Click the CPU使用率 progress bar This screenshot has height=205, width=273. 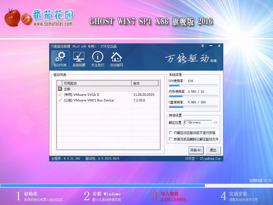click(193, 86)
